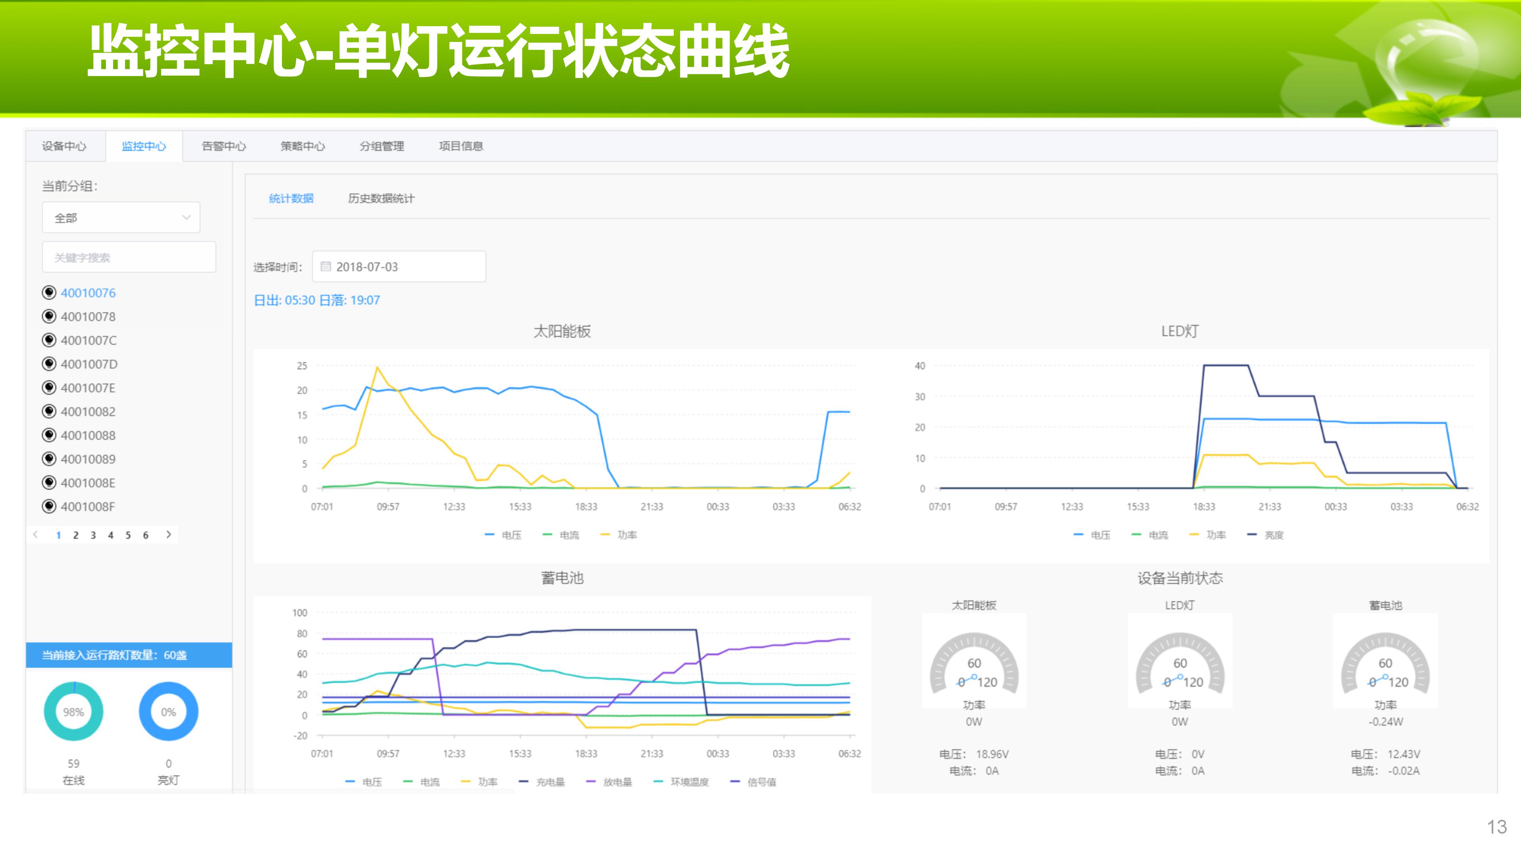
Task: Click the device icon beside 40010078
Action: 49,316
